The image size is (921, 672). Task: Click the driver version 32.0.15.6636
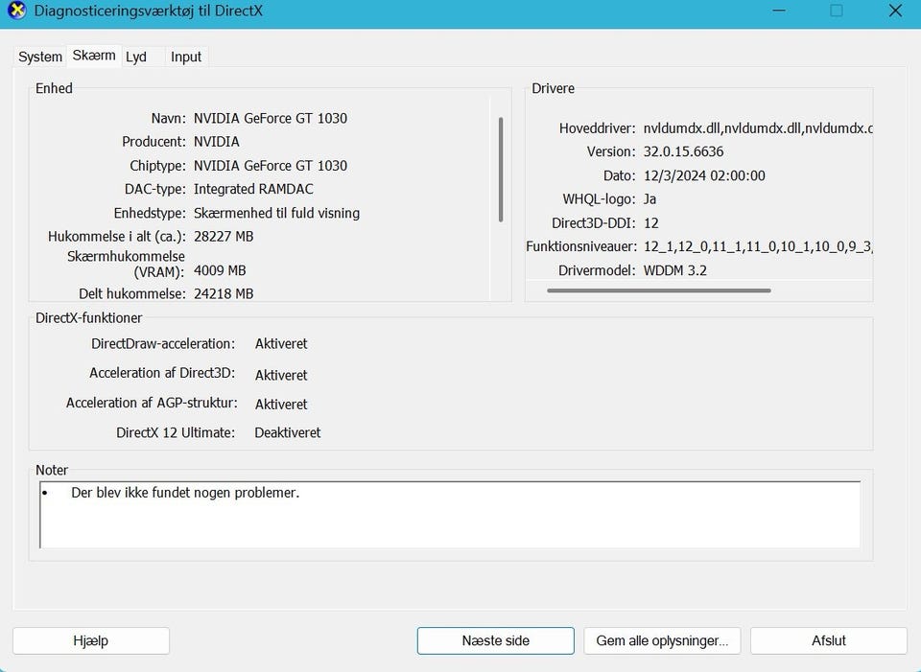(x=683, y=151)
